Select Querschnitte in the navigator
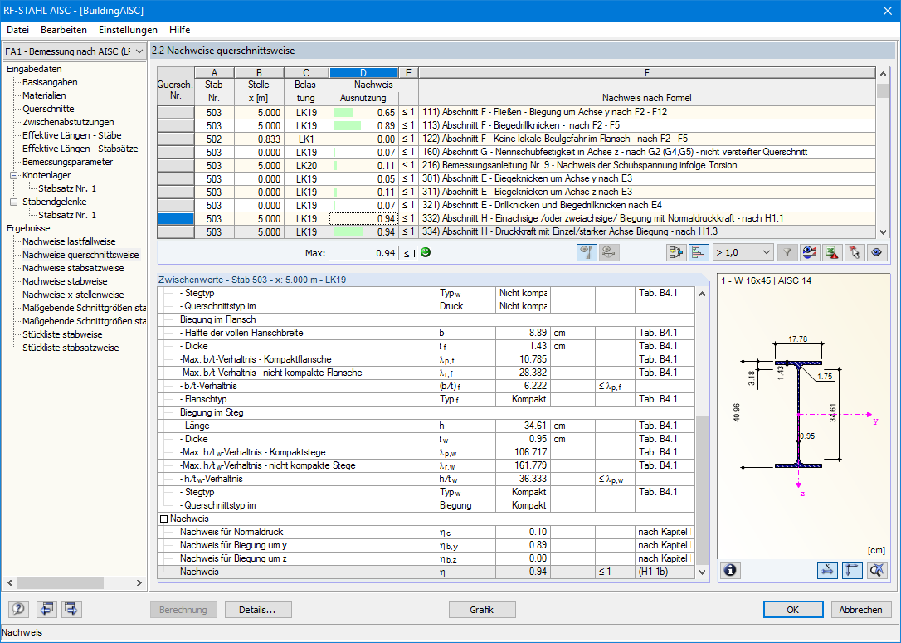901x643 pixels. point(48,109)
